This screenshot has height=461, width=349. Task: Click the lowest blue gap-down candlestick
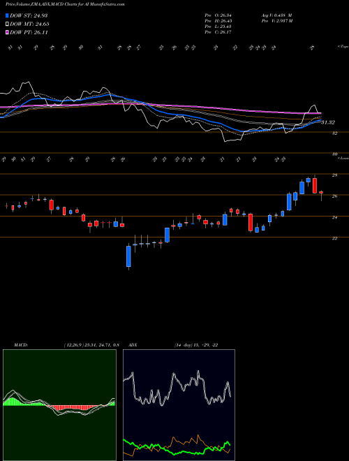click(x=128, y=256)
